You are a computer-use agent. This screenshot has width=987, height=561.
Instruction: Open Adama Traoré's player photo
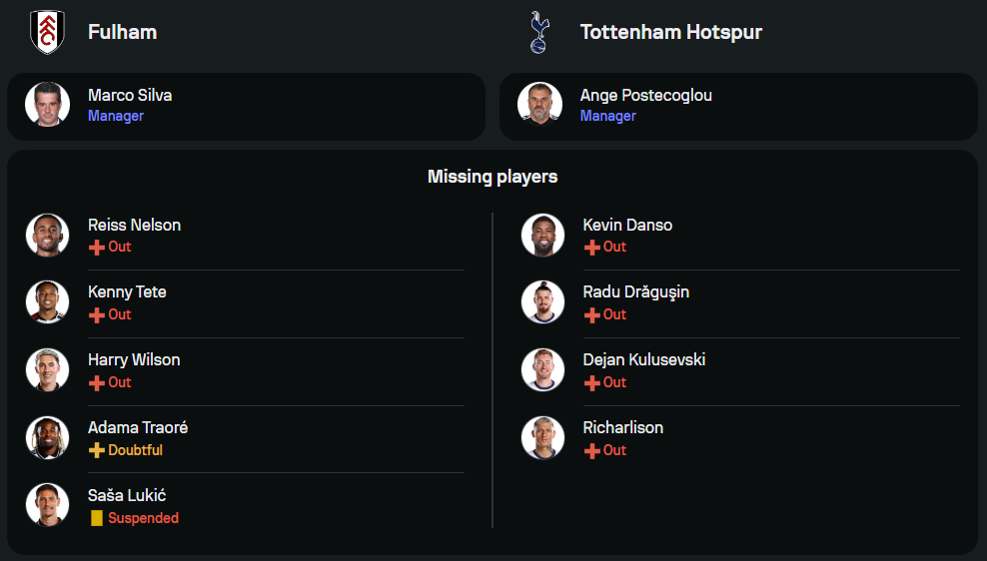pyautogui.click(x=47, y=437)
